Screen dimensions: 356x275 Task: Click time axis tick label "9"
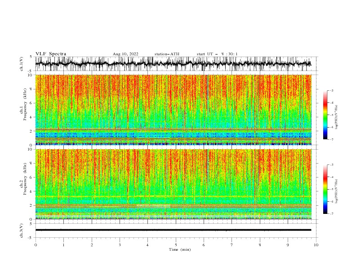point(288,245)
